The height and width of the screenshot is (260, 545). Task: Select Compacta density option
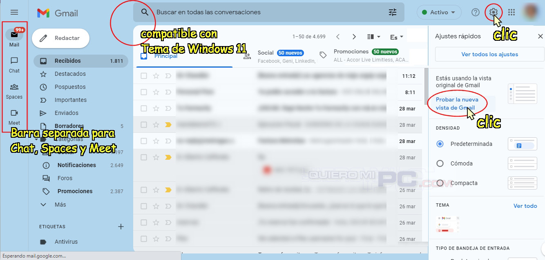click(x=440, y=183)
